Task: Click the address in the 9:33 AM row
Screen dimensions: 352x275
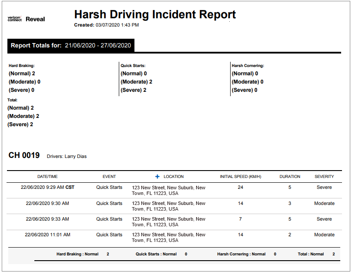Action: [x=168, y=222]
